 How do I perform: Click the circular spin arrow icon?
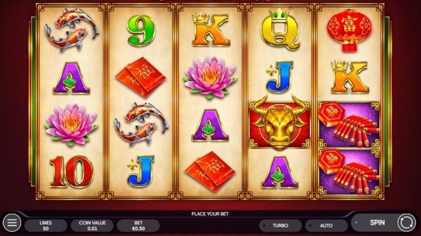coord(407,222)
